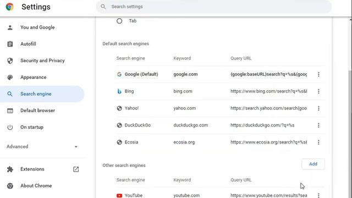
Task: Open On startup settings
Action: 32,127
